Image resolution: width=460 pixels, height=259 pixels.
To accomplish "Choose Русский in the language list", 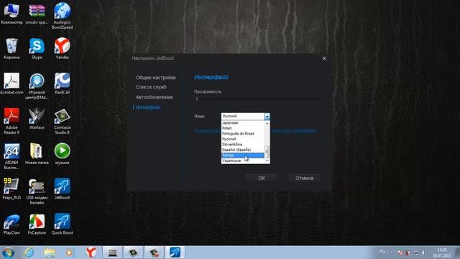I will (x=243, y=139).
